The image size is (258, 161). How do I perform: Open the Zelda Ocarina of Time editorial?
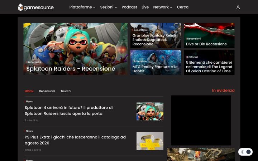[x=209, y=67]
